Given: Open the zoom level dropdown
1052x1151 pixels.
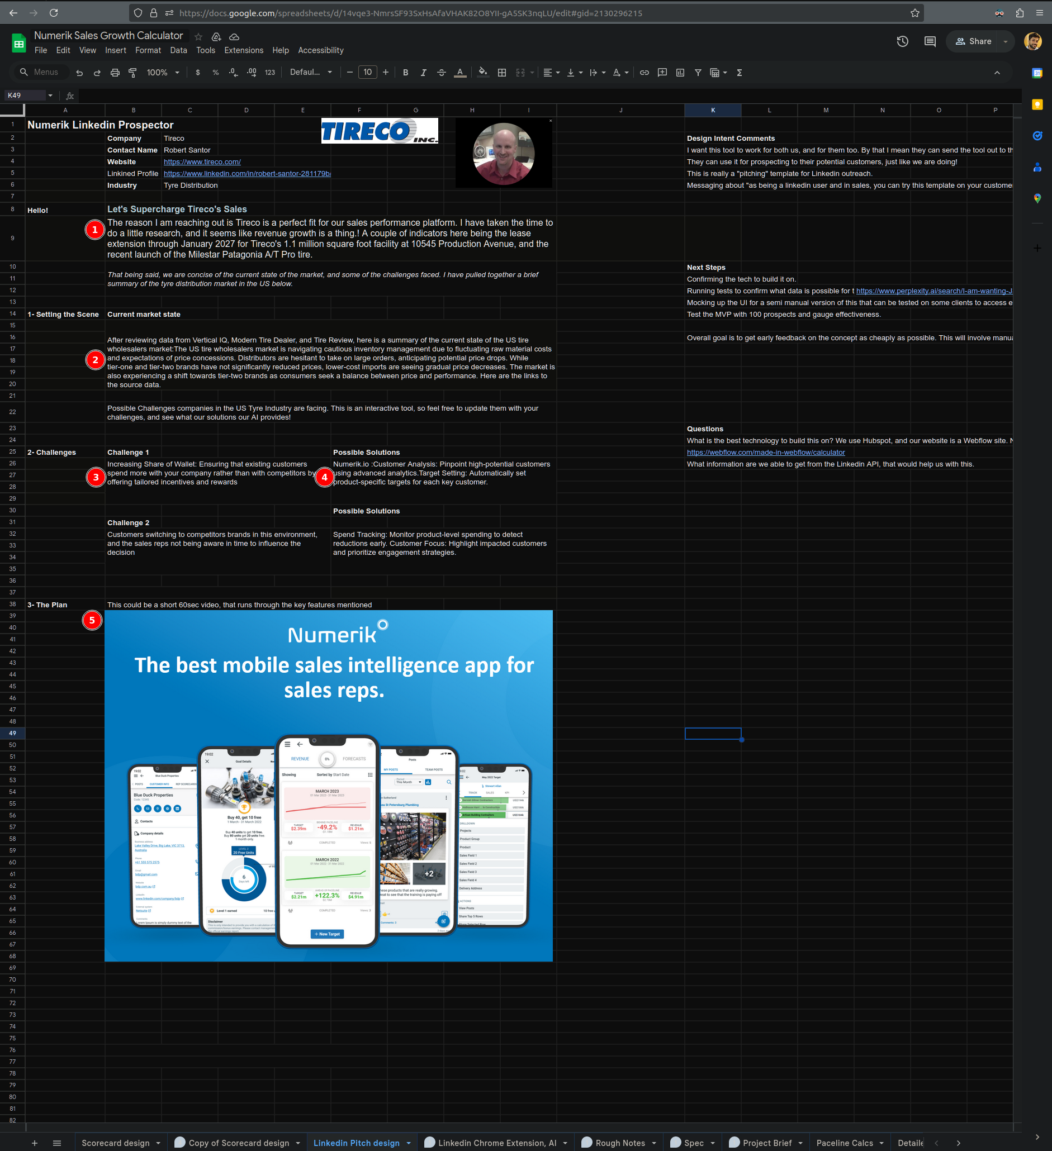Looking at the screenshot, I should pyautogui.click(x=163, y=73).
